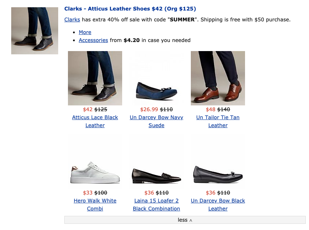Image resolution: width=309 pixels, height=230 pixels.
Task: Open Atticus Lace Black Leather link
Action: [x=95, y=117]
